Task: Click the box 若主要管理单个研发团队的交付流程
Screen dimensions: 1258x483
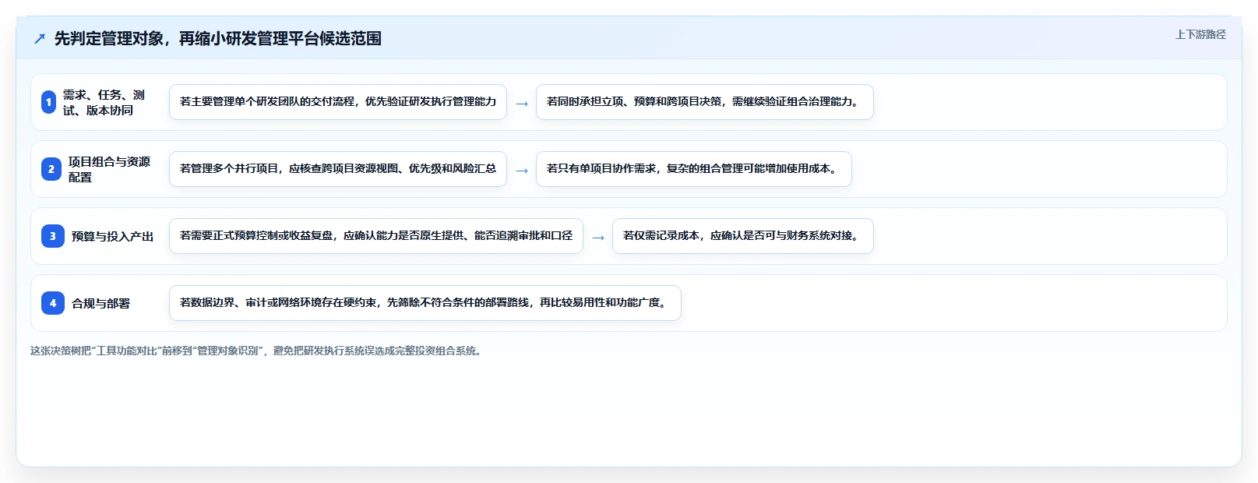Action: click(338, 102)
